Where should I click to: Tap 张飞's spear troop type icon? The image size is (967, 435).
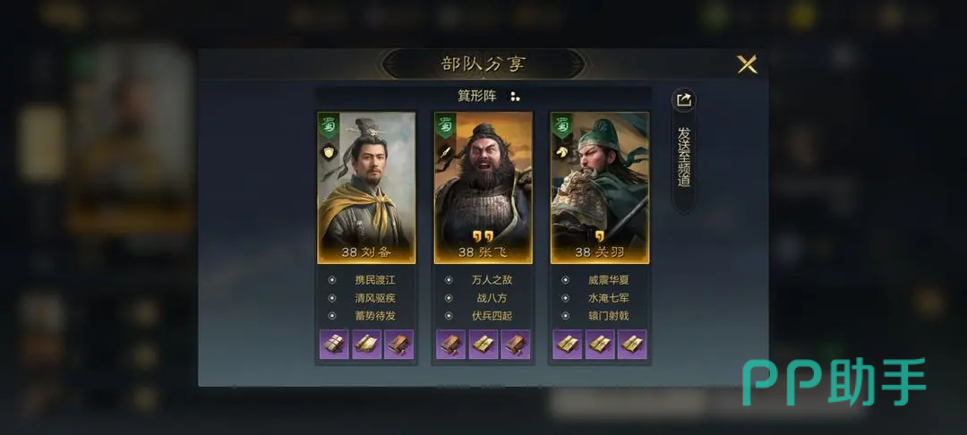pos(445,152)
